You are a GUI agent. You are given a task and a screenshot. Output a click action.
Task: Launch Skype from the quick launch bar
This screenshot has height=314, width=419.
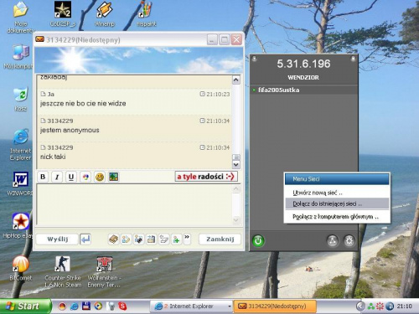122,306
